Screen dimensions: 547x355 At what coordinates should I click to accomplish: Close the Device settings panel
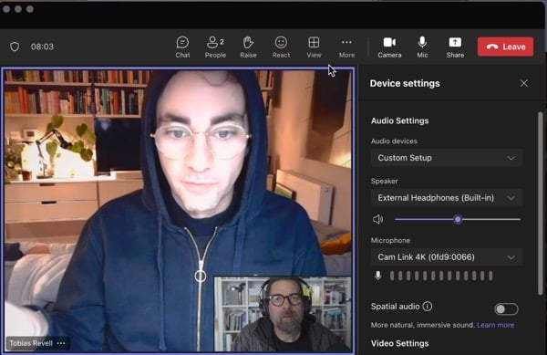[523, 83]
